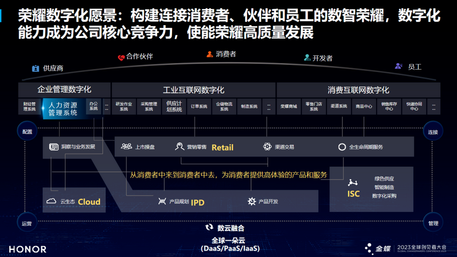The image size is (457, 257).
Task: Click the 零售门店系统 box
Action: point(314,106)
